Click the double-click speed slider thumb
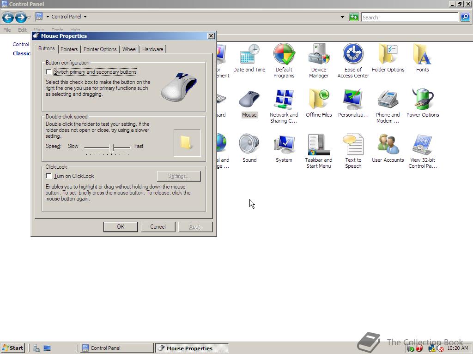 coord(112,148)
